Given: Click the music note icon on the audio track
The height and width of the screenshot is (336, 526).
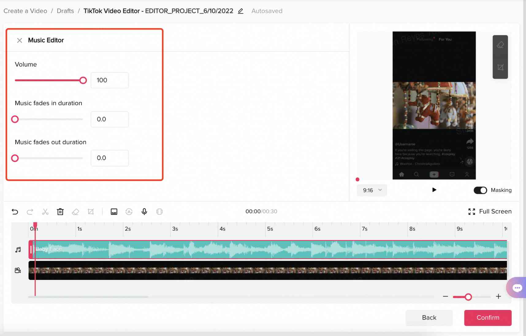Looking at the screenshot, I should pos(17,249).
